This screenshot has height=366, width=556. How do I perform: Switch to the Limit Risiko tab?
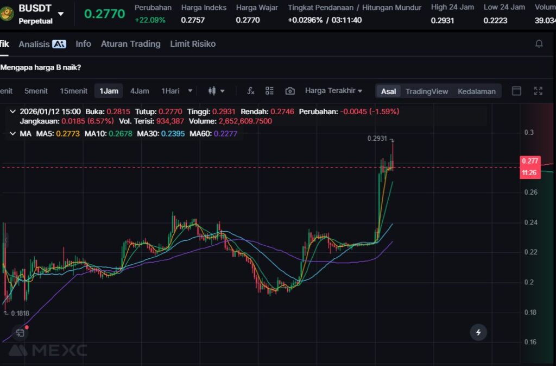point(193,44)
